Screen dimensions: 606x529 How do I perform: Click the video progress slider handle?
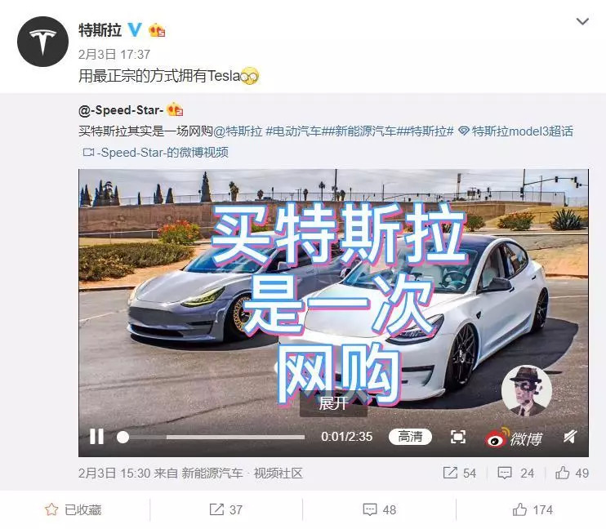pos(123,437)
